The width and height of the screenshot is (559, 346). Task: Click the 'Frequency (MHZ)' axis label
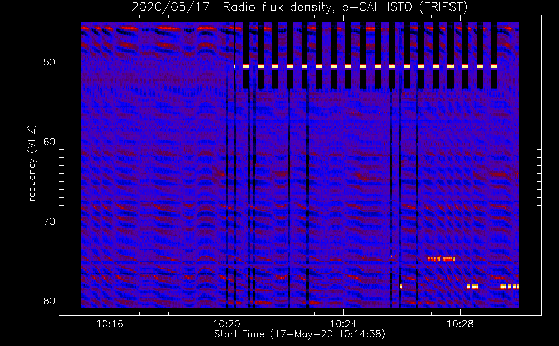(32, 166)
